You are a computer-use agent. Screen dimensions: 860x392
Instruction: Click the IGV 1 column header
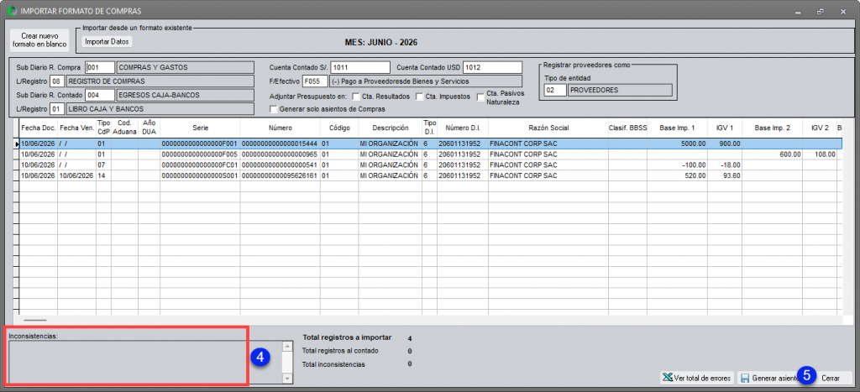click(x=725, y=128)
